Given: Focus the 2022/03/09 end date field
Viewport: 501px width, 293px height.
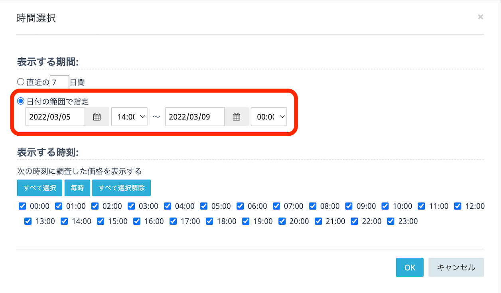Looking at the screenshot, I should click(195, 117).
